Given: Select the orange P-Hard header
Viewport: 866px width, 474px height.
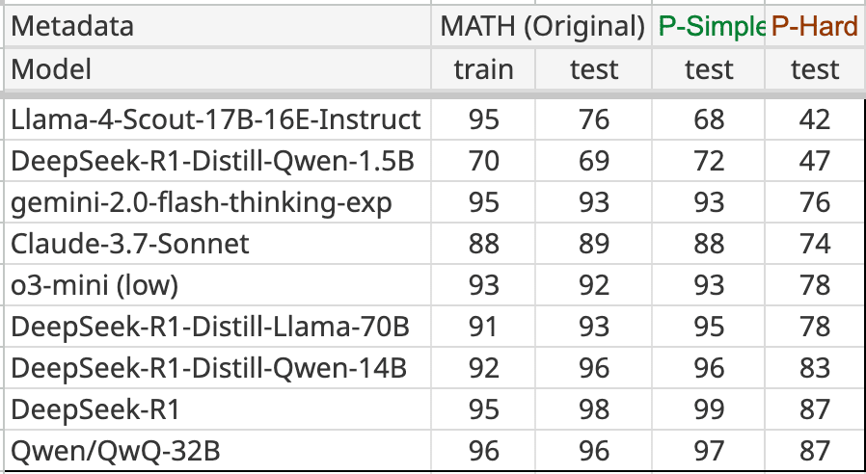Looking at the screenshot, I should [x=815, y=27].
